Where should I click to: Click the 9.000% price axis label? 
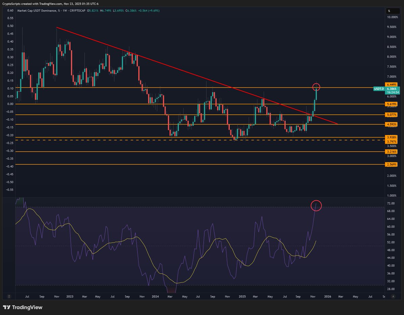coord(393,37)
